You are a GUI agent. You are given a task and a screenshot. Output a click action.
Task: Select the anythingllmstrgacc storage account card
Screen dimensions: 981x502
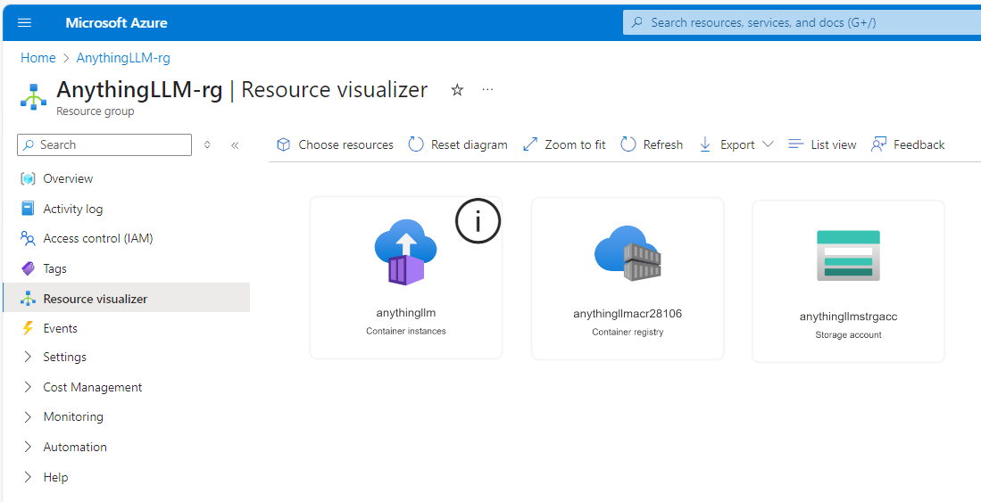848,282
